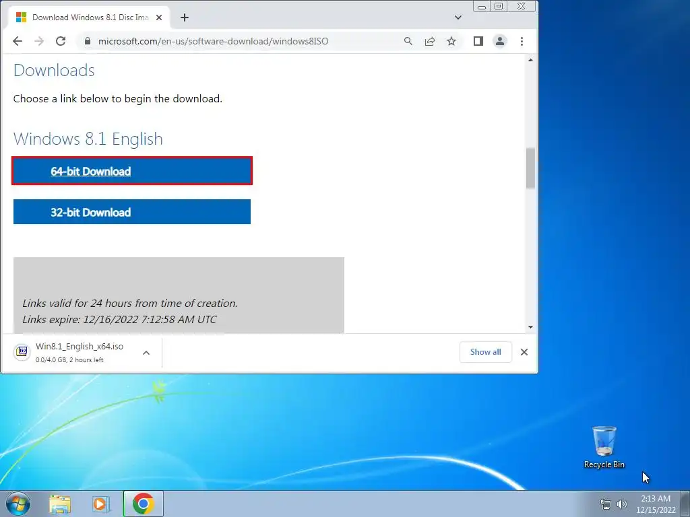Start the 32-bit Download

[x=132, y=212]
